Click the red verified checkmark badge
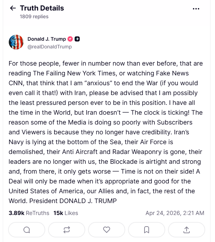The height and width of the screenshot is (242, 215). (70, 39)
